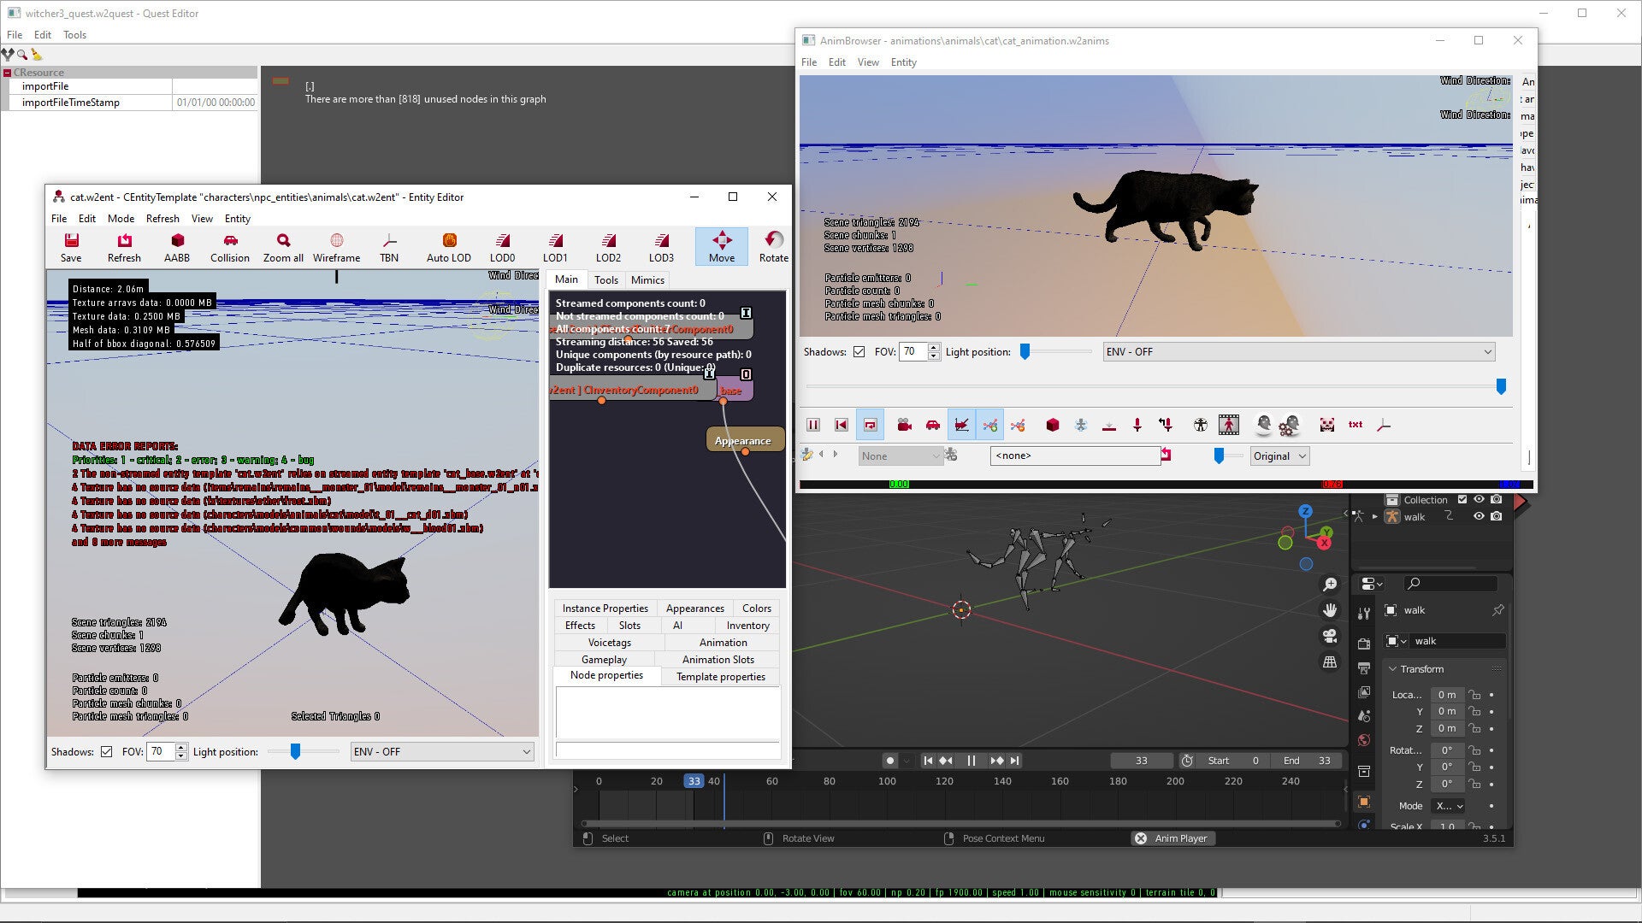Open the Vitruvian-man skeleton tool in AnimBrowser

click(x=1200, y=425)
